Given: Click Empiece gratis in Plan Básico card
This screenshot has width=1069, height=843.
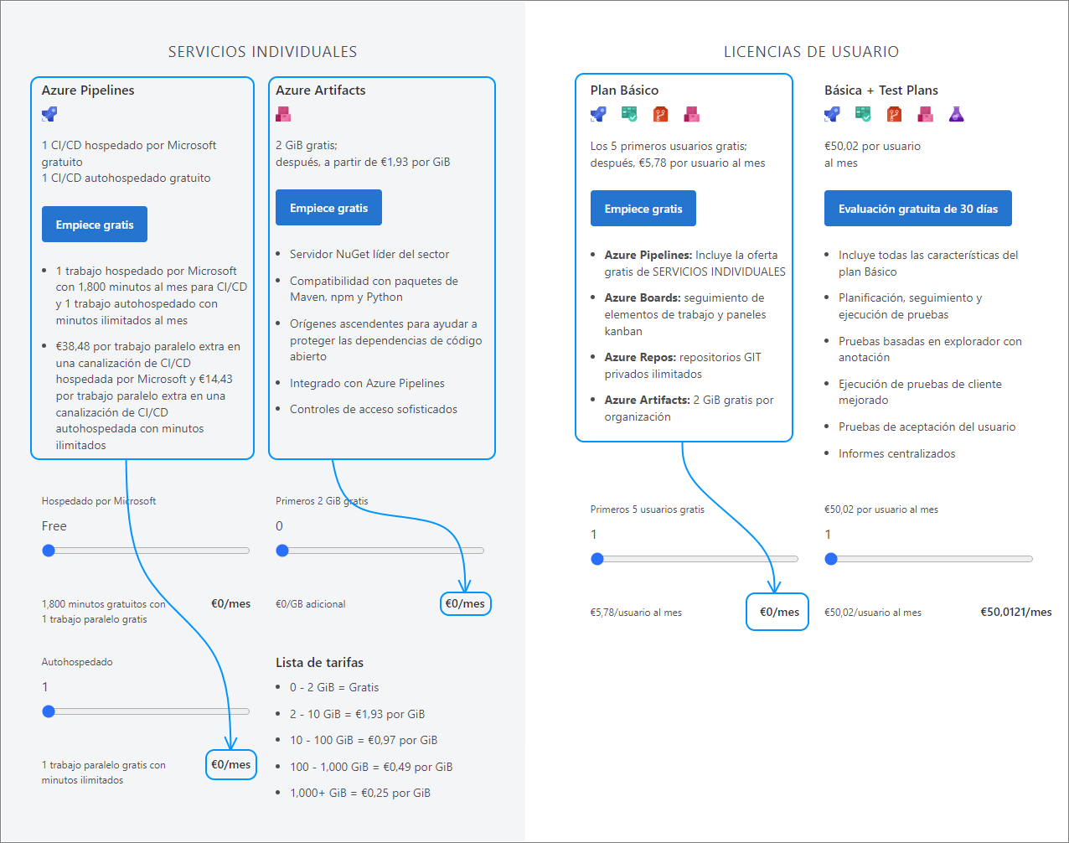Looking at the screenshot, I should point(643,209).
